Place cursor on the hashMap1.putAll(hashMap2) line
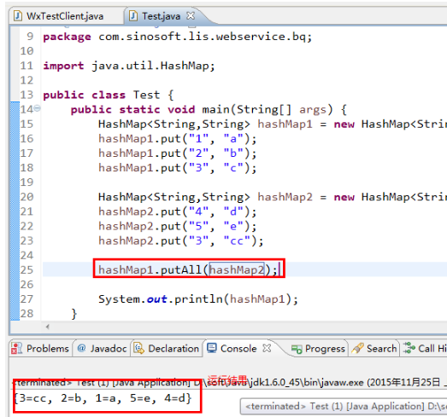 point(188,269)
